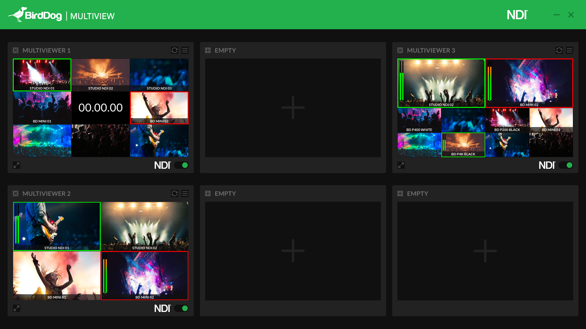Open the Multiviewer 1 hamburger menu

coord(185,50)
